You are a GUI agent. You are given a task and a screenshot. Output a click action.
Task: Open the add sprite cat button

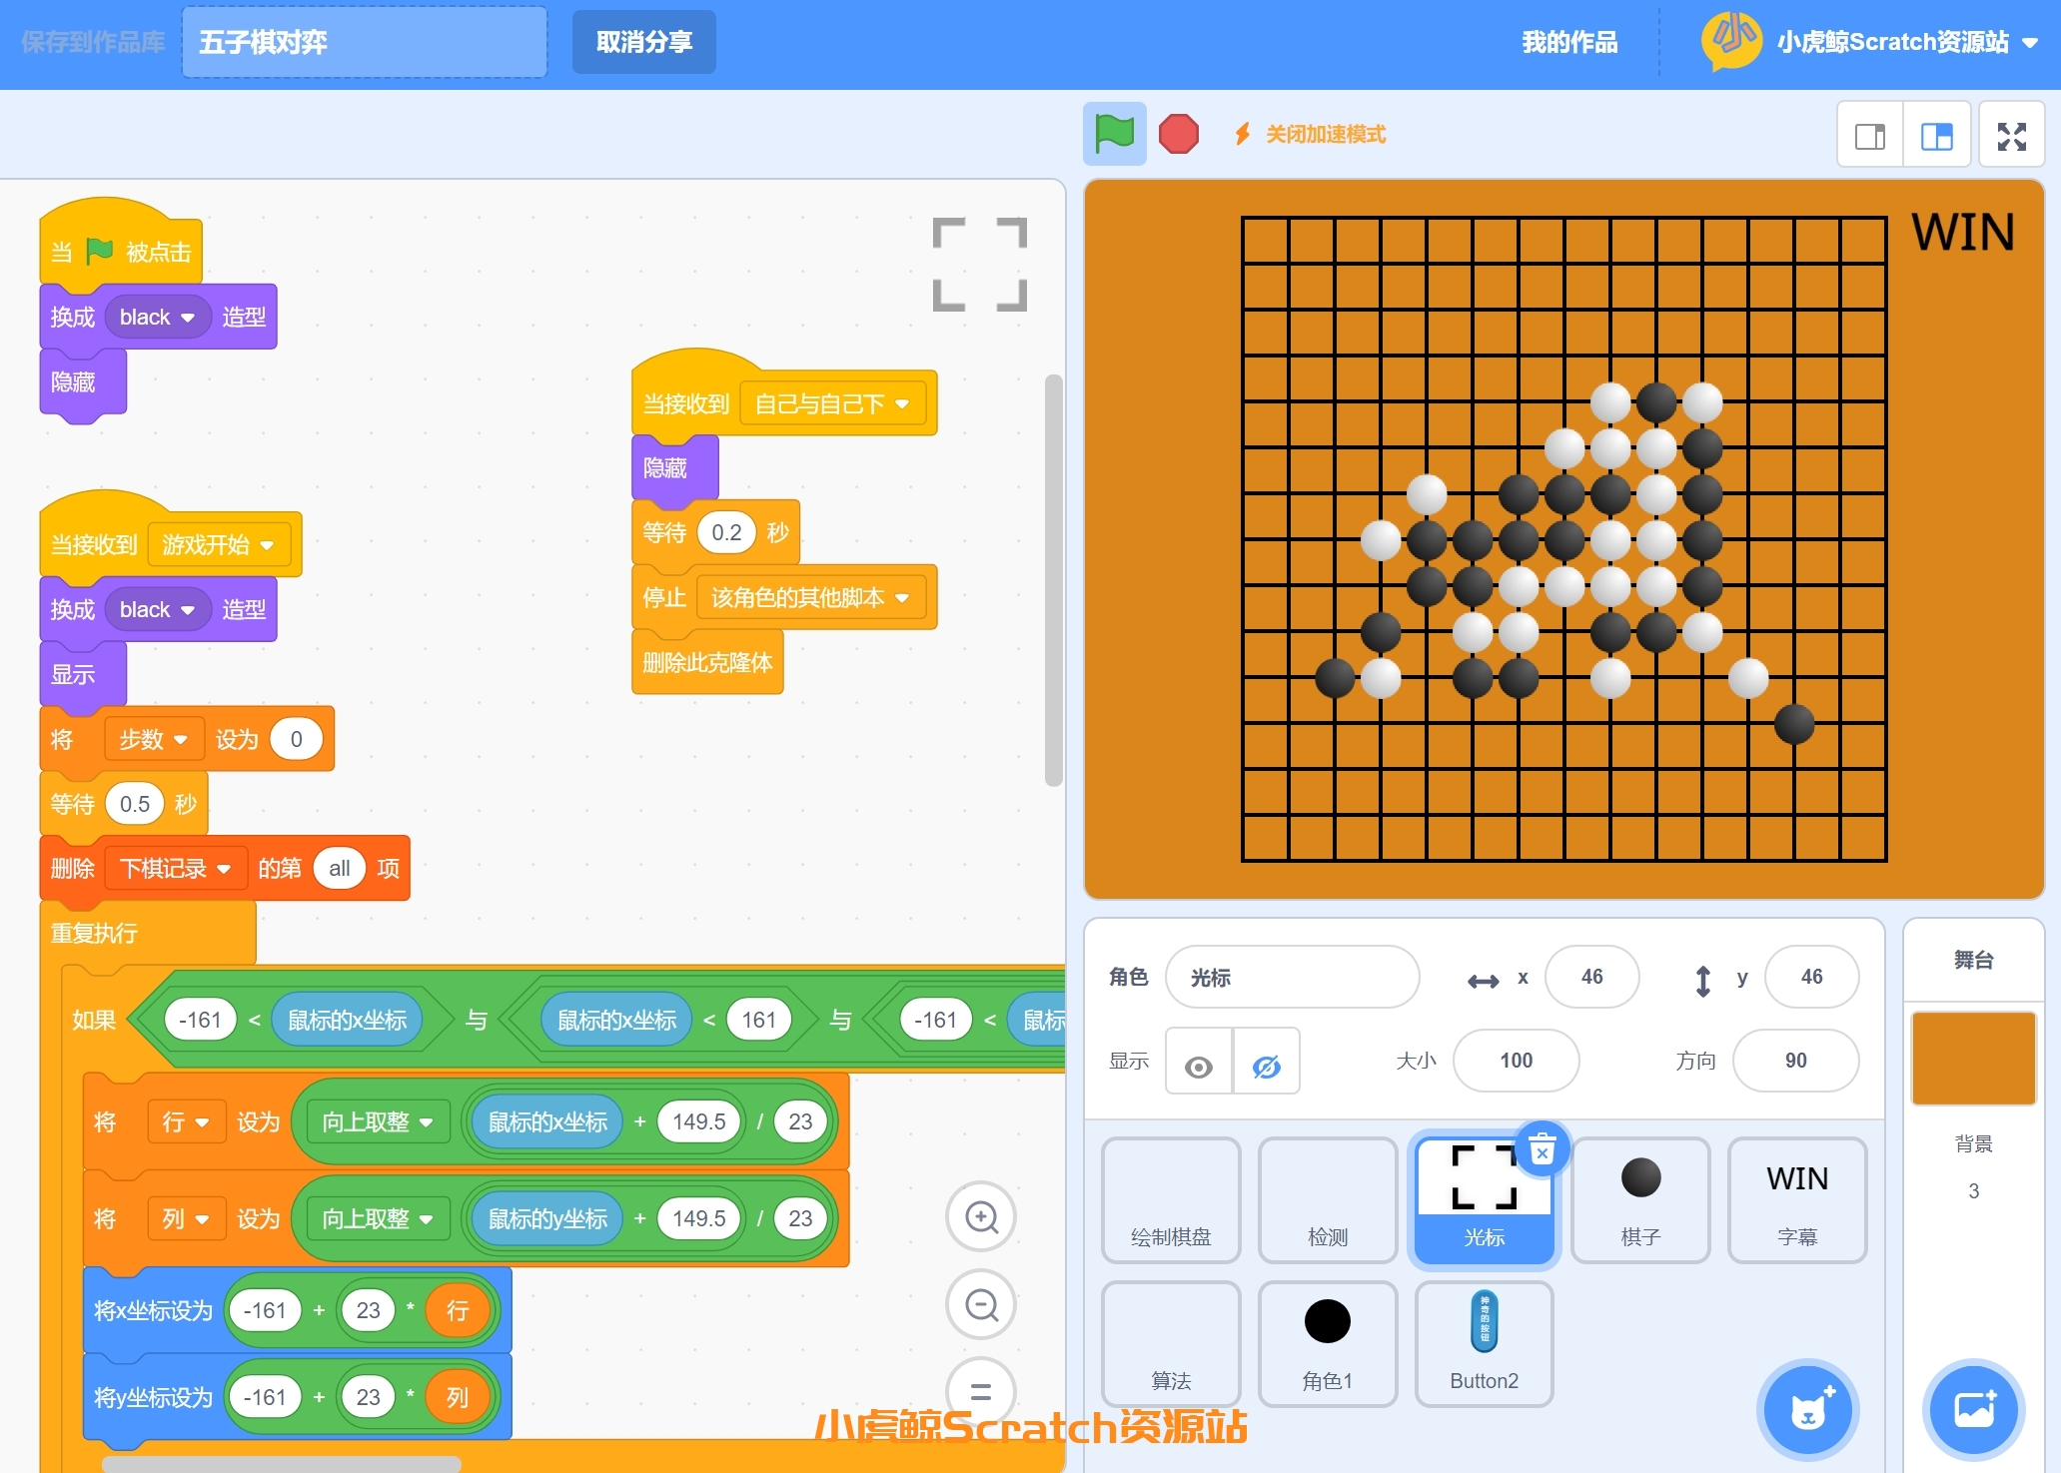(1808, 1409)
